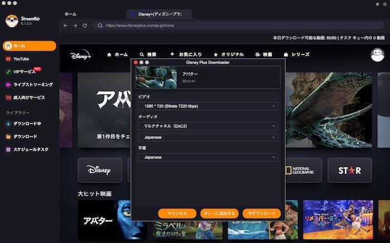The width and height of the screenshot is (390, 243).
Task: Click the キャンセル button
Action: (x=177, y=214)
